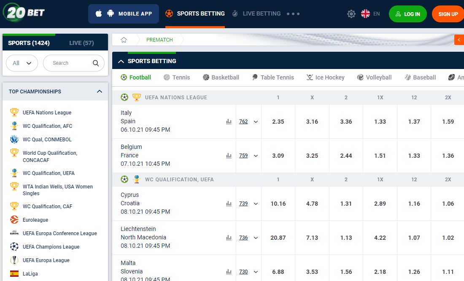Open statistics icon for Belgium vs France
Viewport: 464px width, 281px height.
point(229,156)
